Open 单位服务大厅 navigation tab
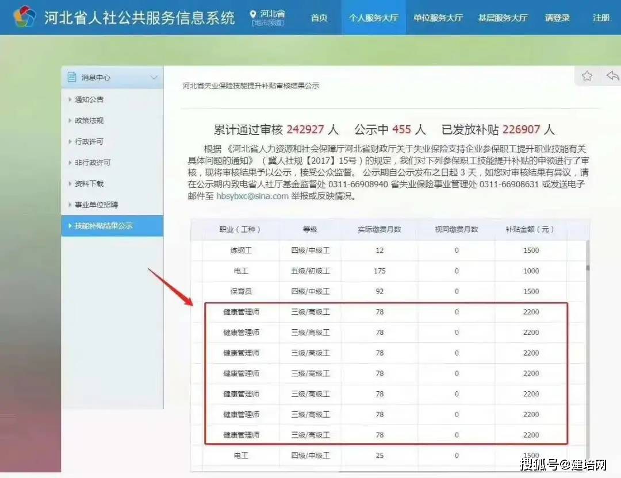Screen dimensions: 621x478 [438, 18]
